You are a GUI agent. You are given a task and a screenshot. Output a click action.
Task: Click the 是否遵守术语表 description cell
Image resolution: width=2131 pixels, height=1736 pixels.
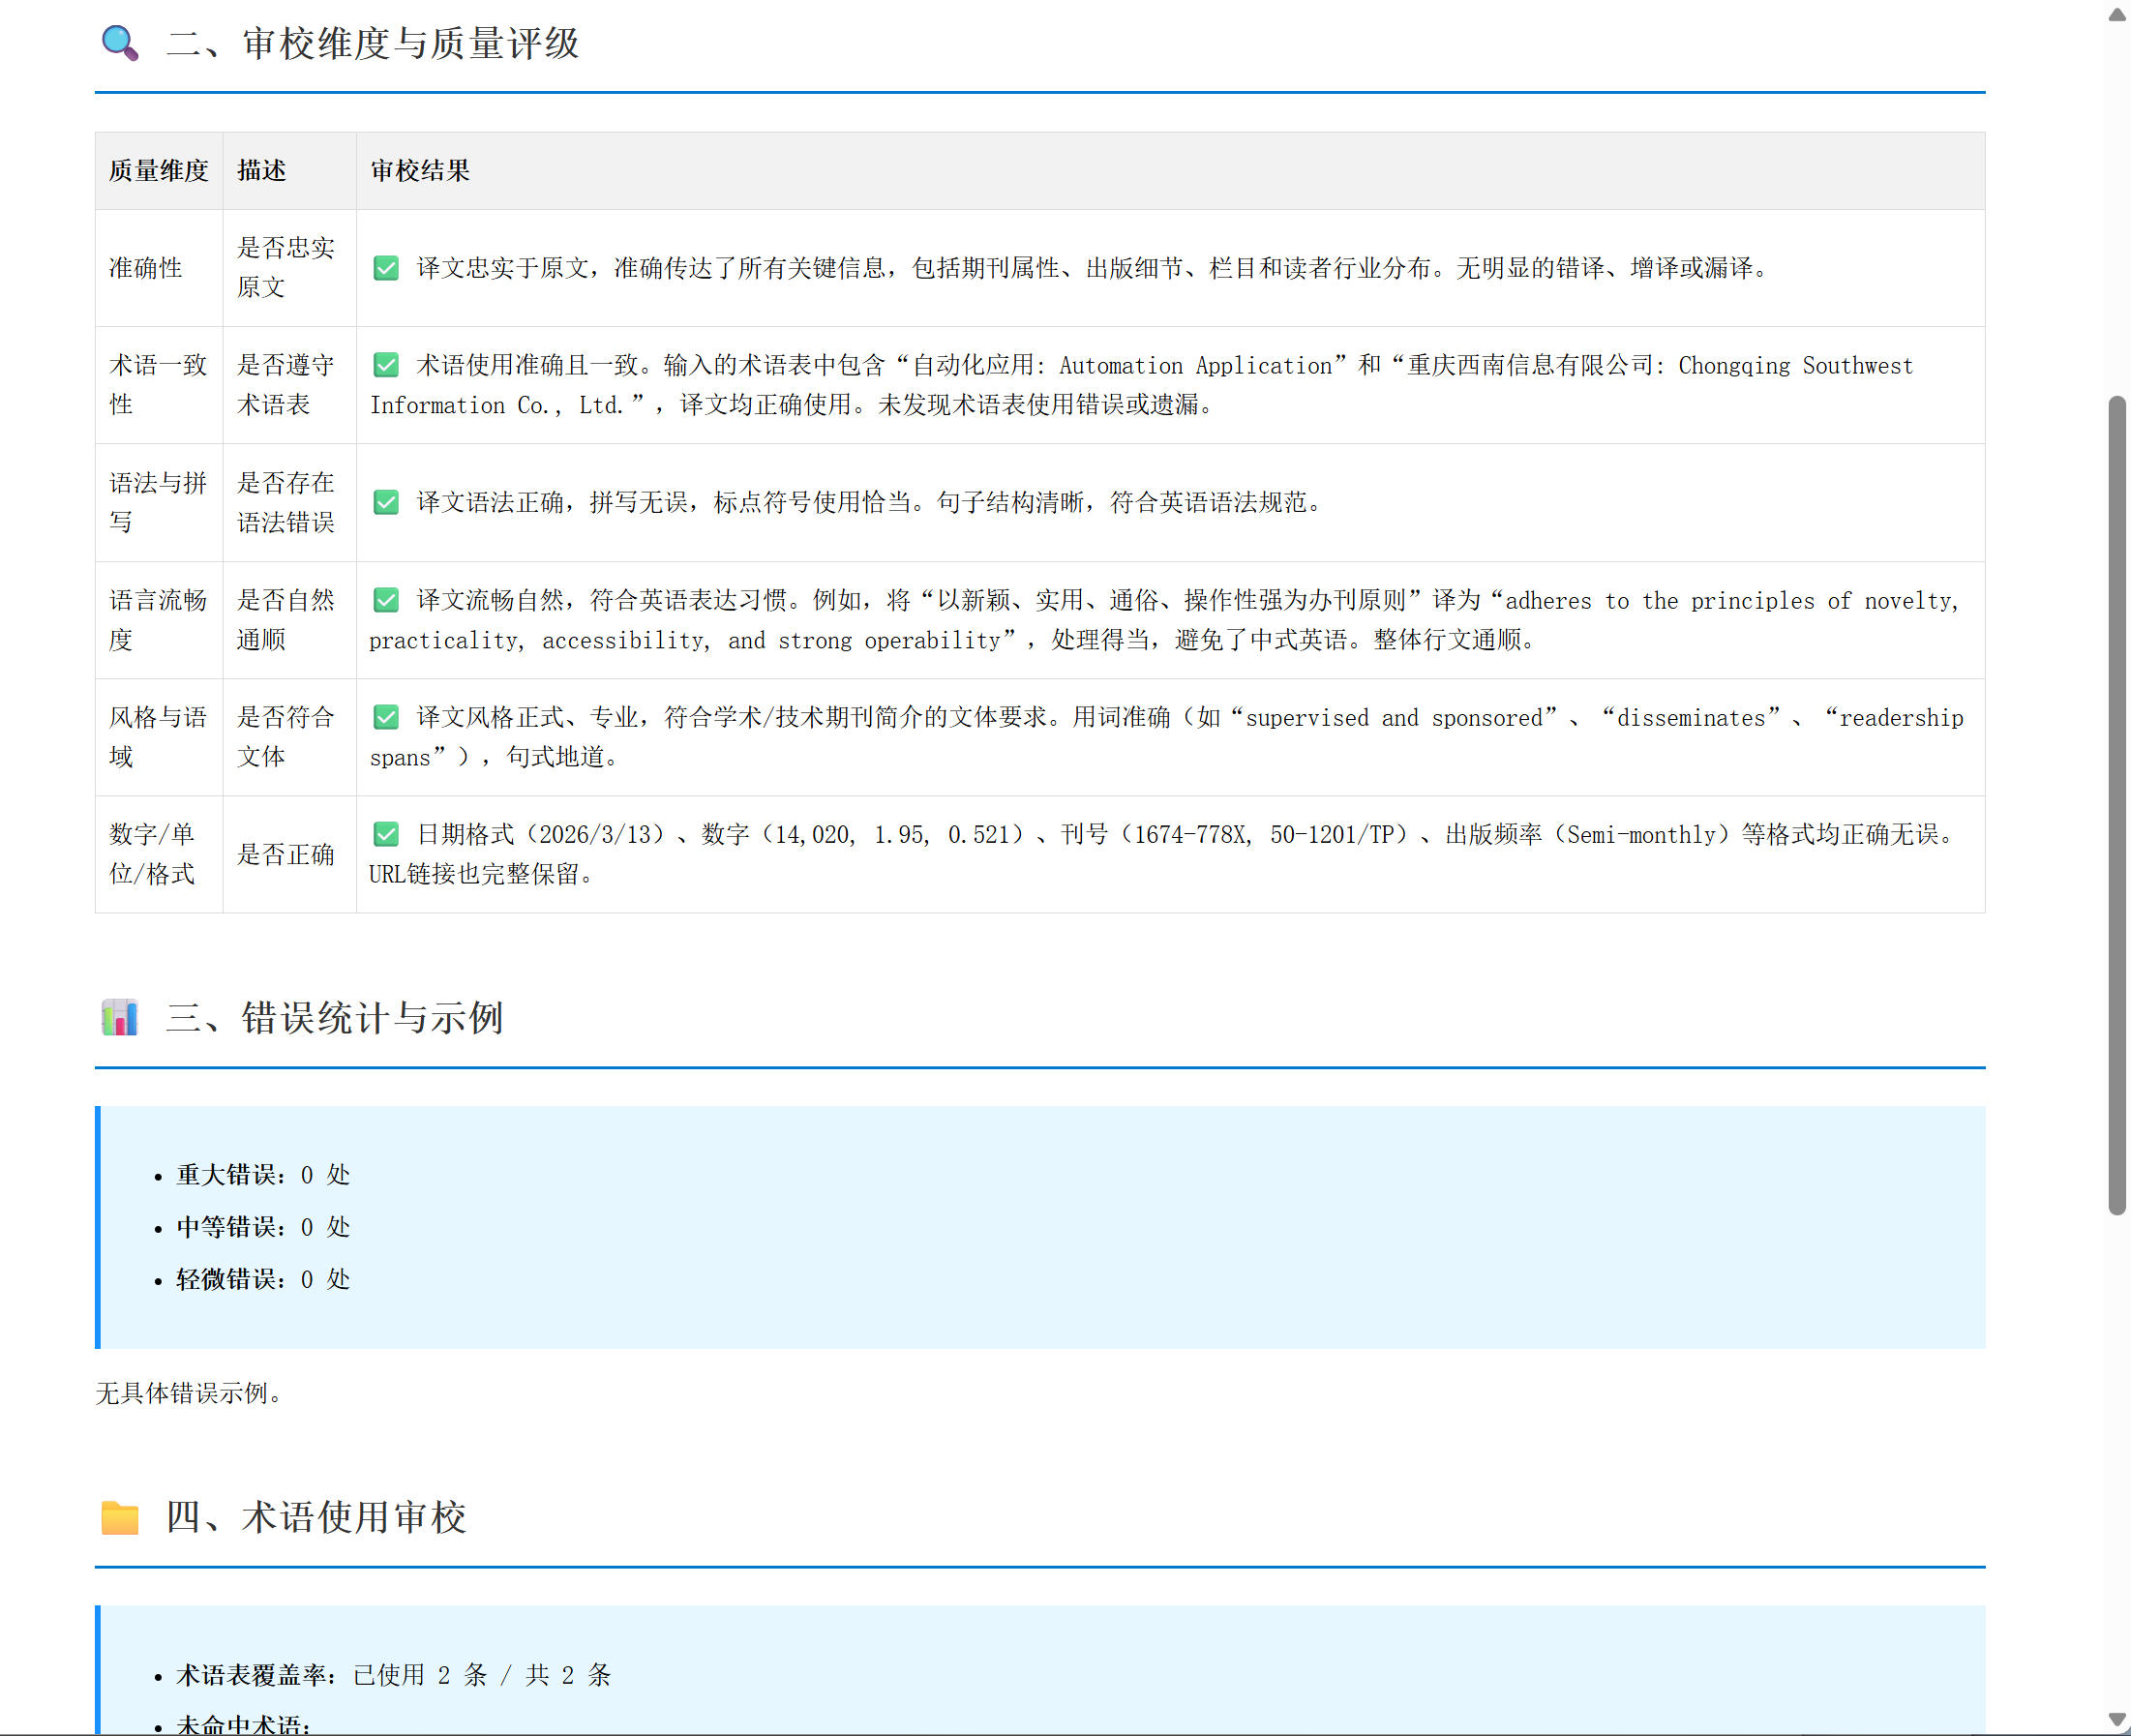[290, 385]
